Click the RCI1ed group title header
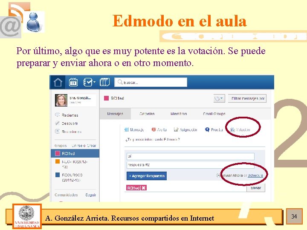 [118, 98]
